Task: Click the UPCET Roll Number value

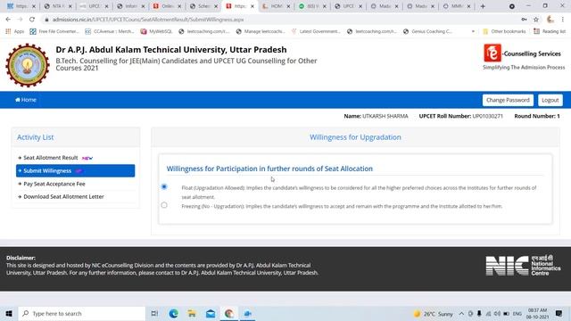Action: tap(488, 116)
